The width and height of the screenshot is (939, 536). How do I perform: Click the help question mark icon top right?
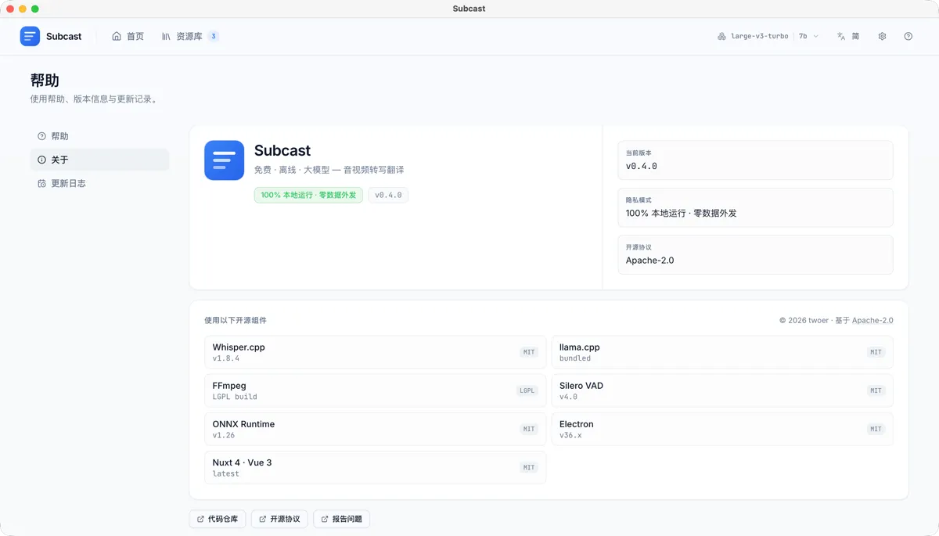(908, 36)
